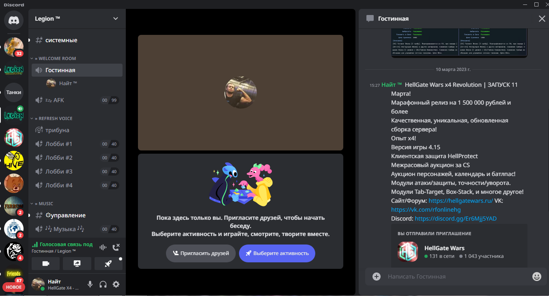Open the Танки server icon
Viewport: 549px width, 296px height.
point(14,92)
